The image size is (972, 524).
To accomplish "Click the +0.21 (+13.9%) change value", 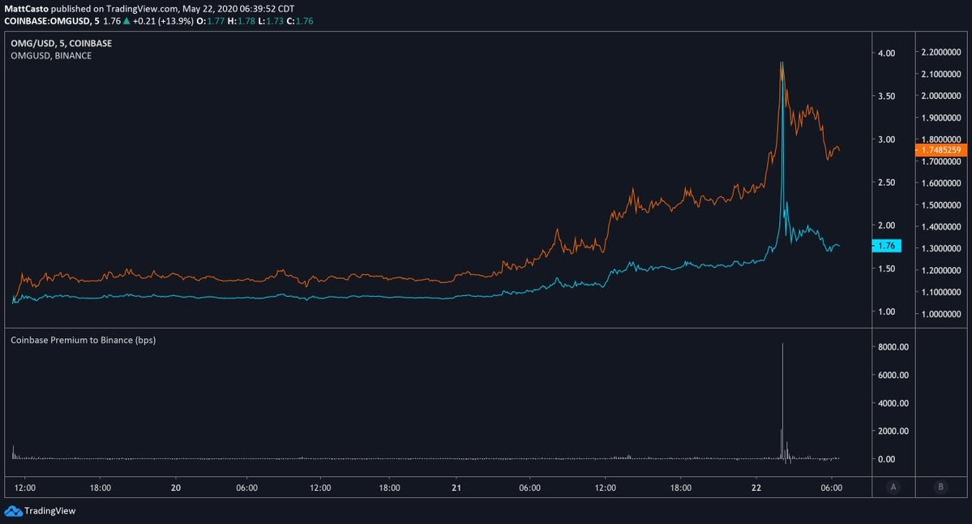I will tap(163, 21).
